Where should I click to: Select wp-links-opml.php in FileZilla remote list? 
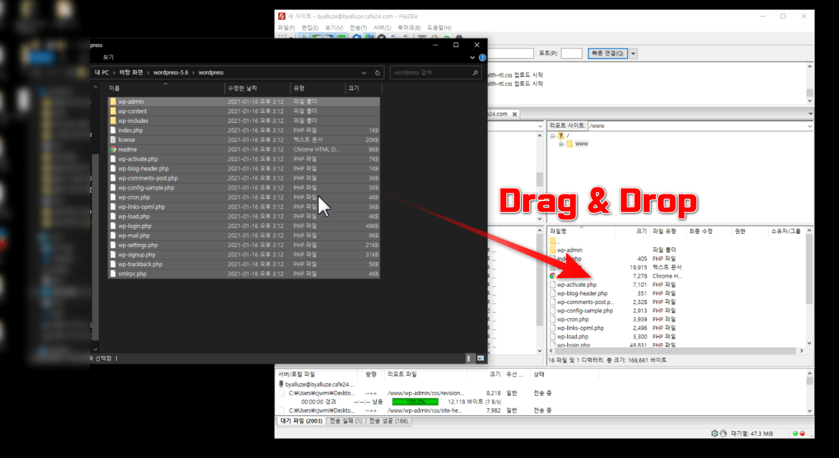(x=580, y=328)
